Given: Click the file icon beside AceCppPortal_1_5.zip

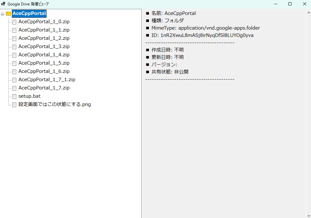Looking at the screenshot, I should click(x=14, y=64).
